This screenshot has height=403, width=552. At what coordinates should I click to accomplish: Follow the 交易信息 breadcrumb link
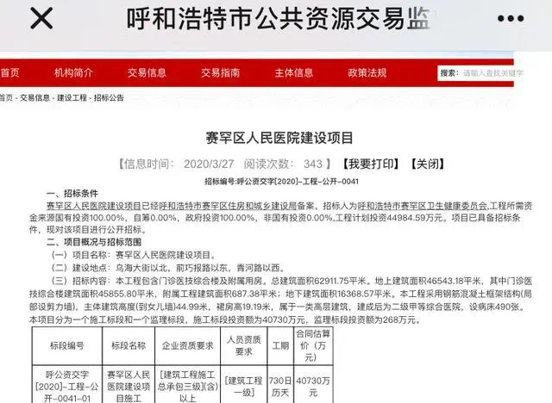pyautogui.click(x=34, y=97)
